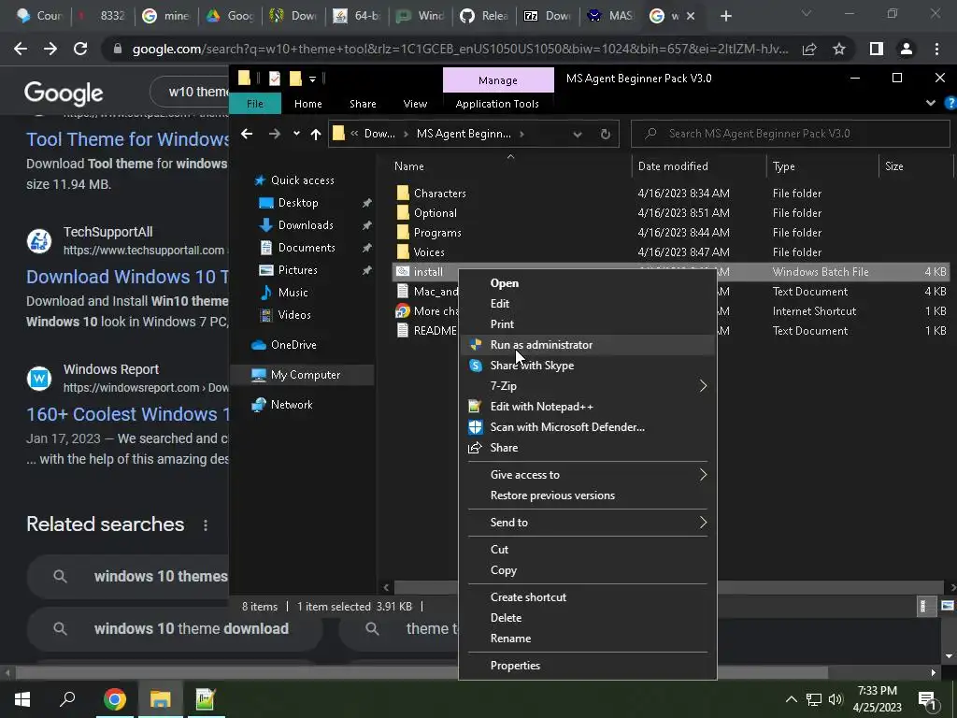The width and height of the screenshot is (957, 718).
Task: Select My Computer in the sidebar
Action: click(x=304, y=375)
